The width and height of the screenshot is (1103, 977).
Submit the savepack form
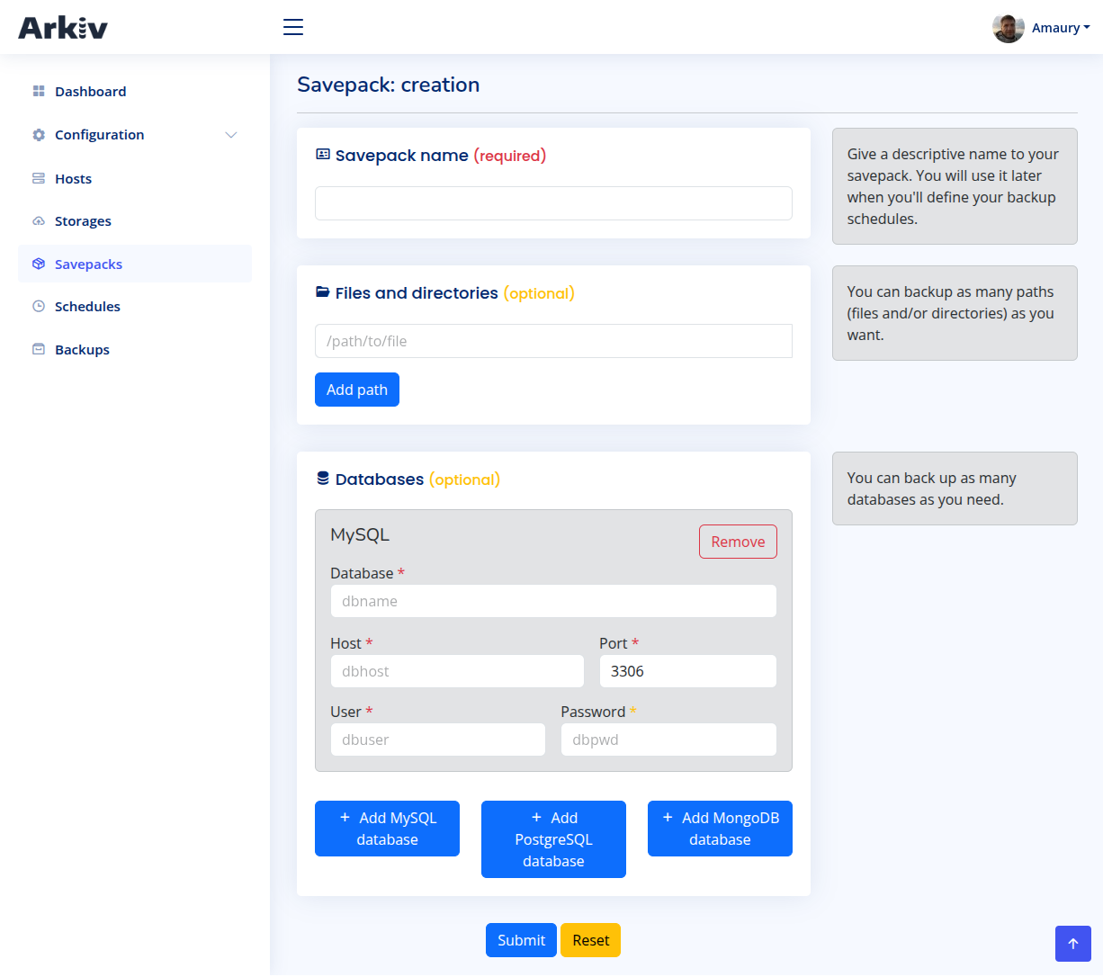coord(521,940)
